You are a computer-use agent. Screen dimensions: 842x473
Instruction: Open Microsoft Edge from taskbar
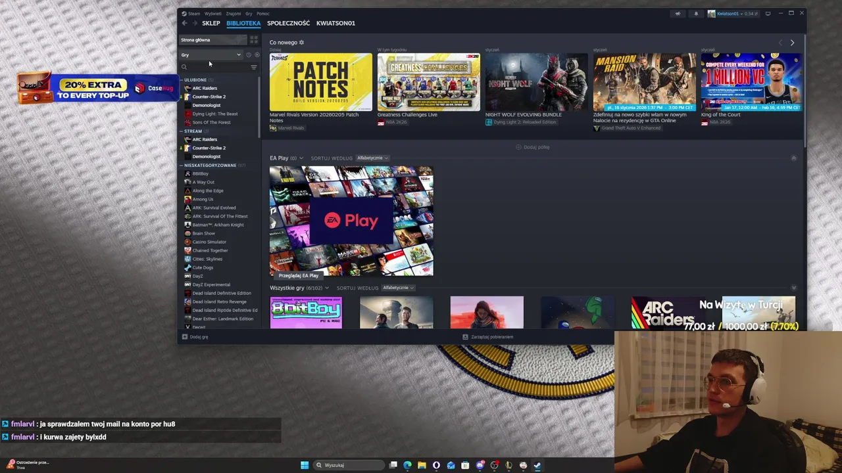click(407, 465)
